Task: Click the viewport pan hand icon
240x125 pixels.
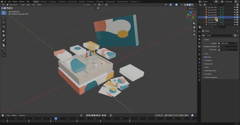Action: 194,27
